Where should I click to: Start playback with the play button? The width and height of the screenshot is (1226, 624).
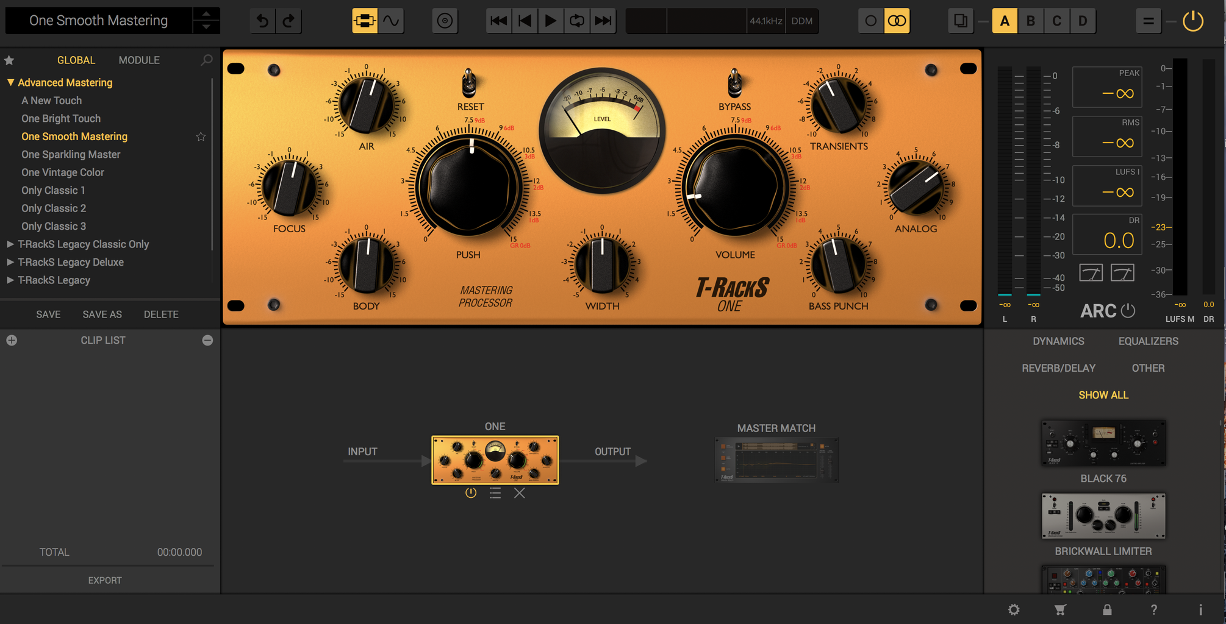click(x=551, y=21)
